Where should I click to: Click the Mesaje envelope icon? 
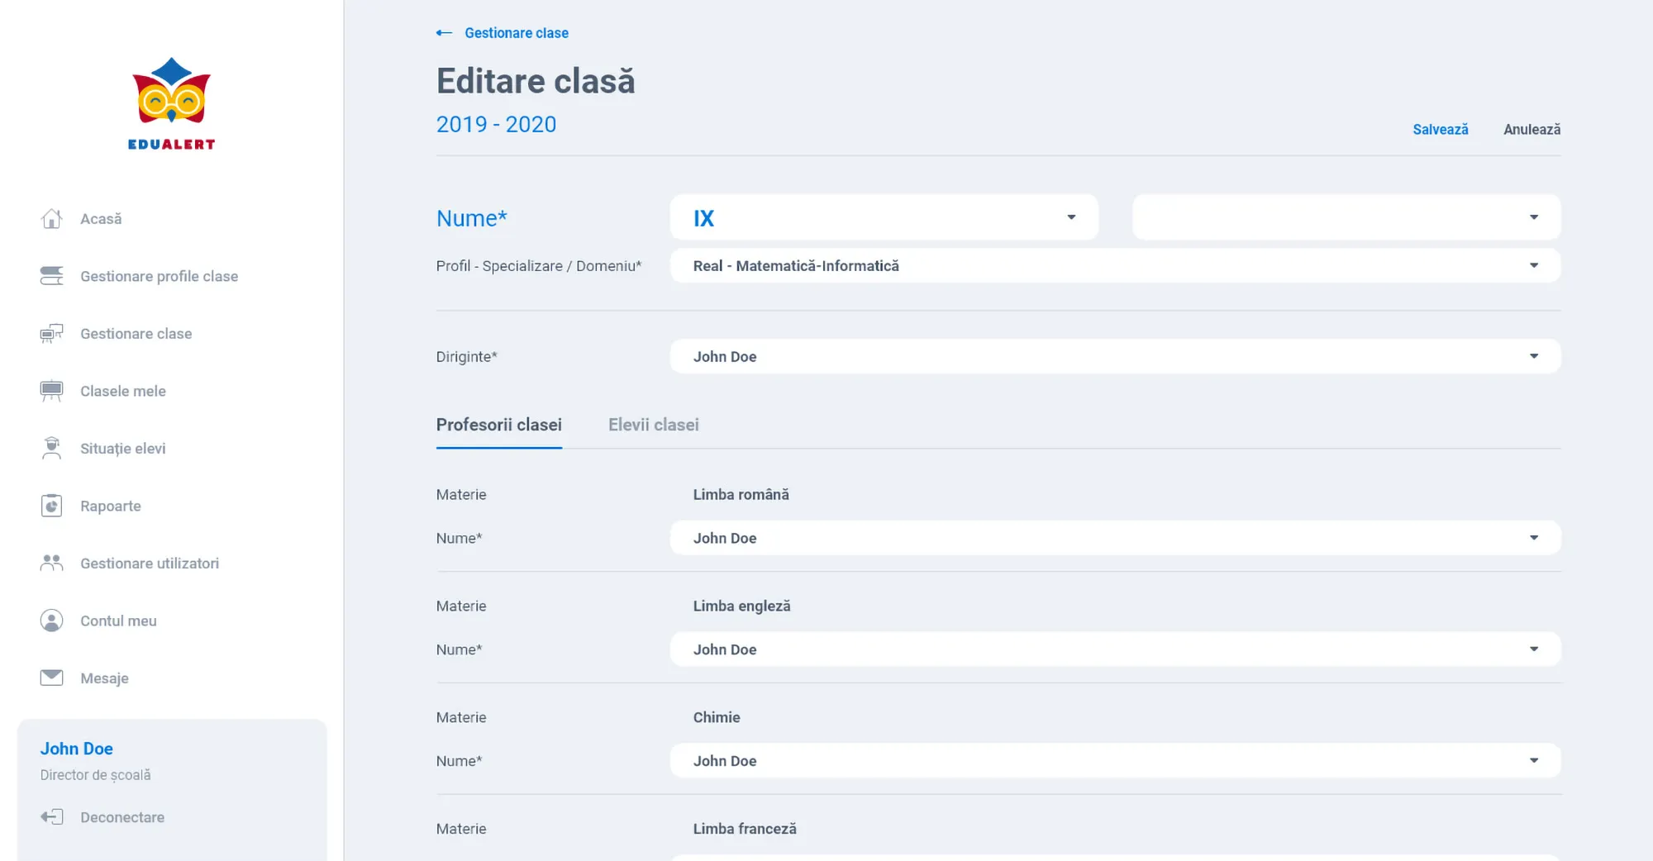point(51,678)
